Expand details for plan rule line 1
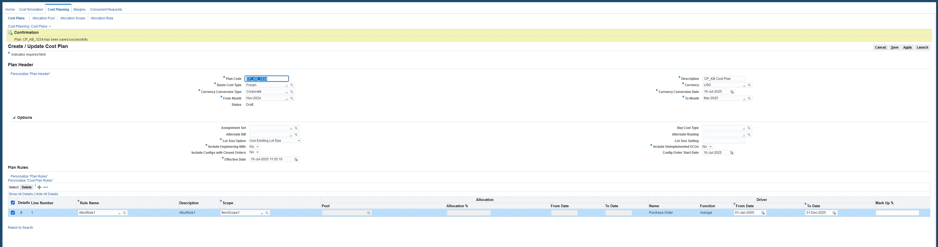The height and width of the screenshot is (247, 938). [22, 213]
